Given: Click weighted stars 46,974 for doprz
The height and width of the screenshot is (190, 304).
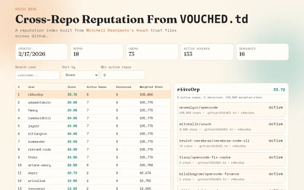Looking at the screenshot, I should pyautogui.click(x=145, y=173).
